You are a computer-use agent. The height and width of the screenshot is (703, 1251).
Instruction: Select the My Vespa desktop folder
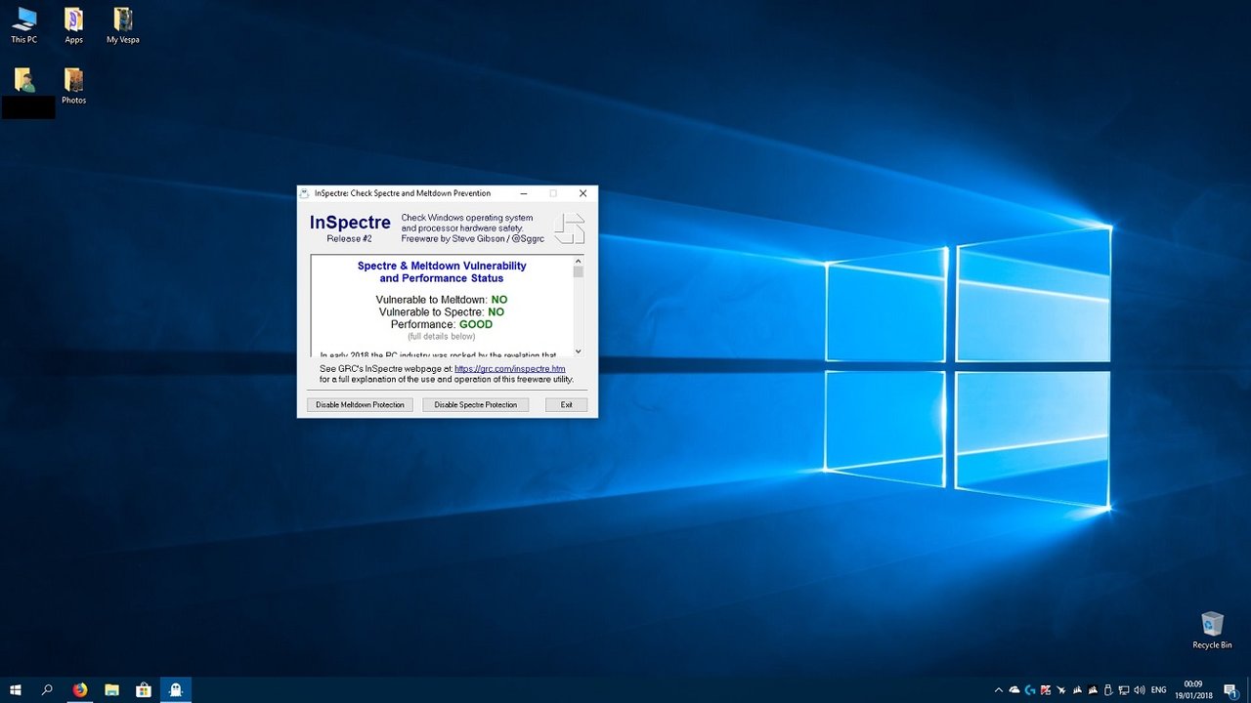[123, 26]
